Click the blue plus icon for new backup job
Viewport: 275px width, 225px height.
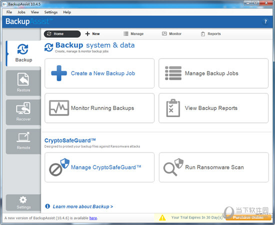(x=59, y=73)
